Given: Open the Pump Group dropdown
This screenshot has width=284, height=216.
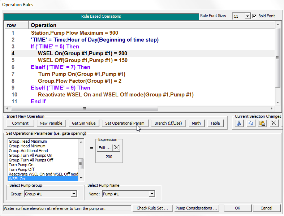Looking at the screenshot, I should tap(74, 194).
